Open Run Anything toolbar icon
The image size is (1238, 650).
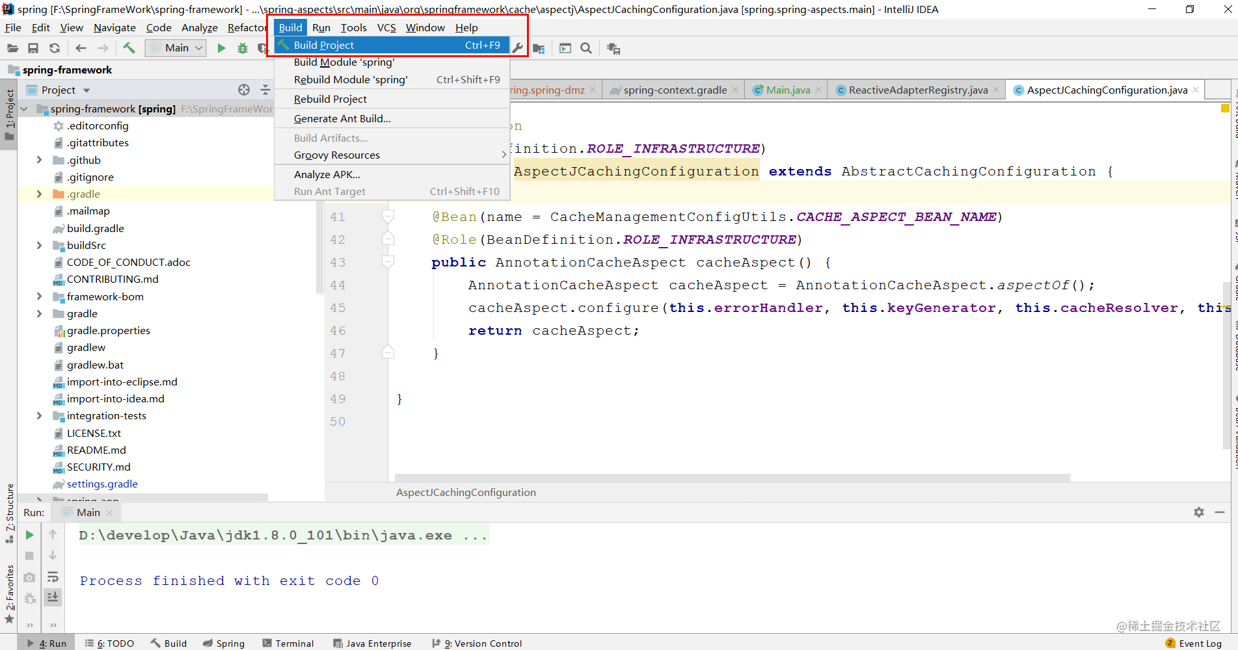point(565,48)
